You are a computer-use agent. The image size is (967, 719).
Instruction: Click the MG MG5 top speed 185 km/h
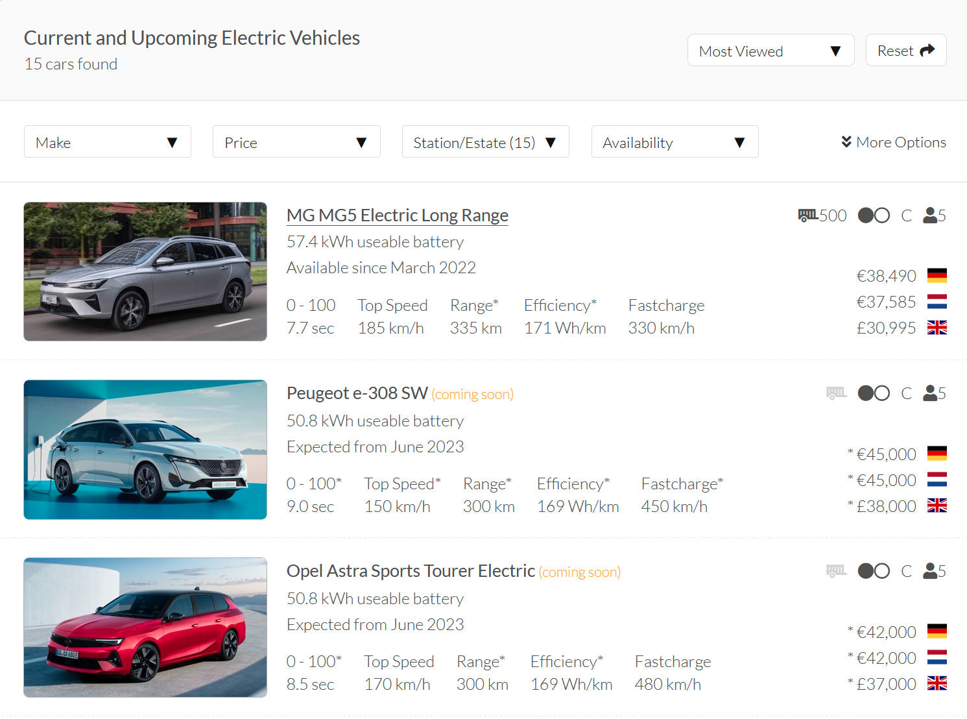[391, 328]
